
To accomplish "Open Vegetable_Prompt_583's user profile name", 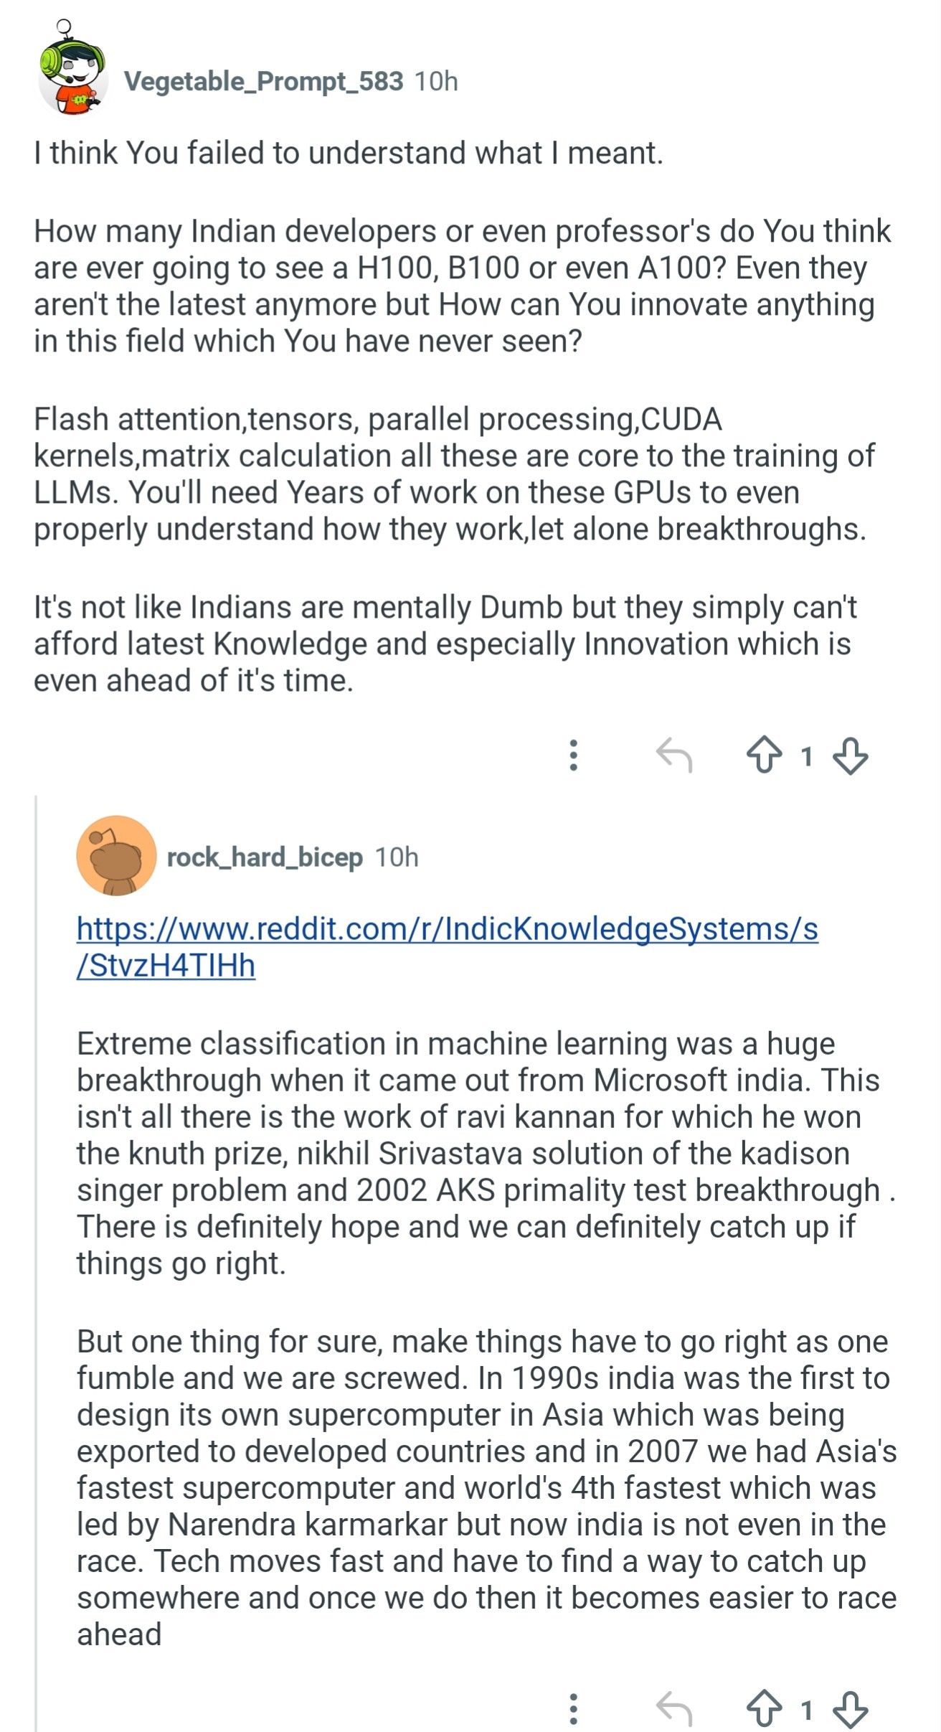I will point(263,82).
